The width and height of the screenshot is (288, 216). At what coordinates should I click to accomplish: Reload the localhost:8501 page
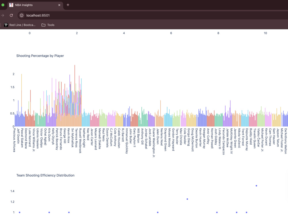pos(11,16)
